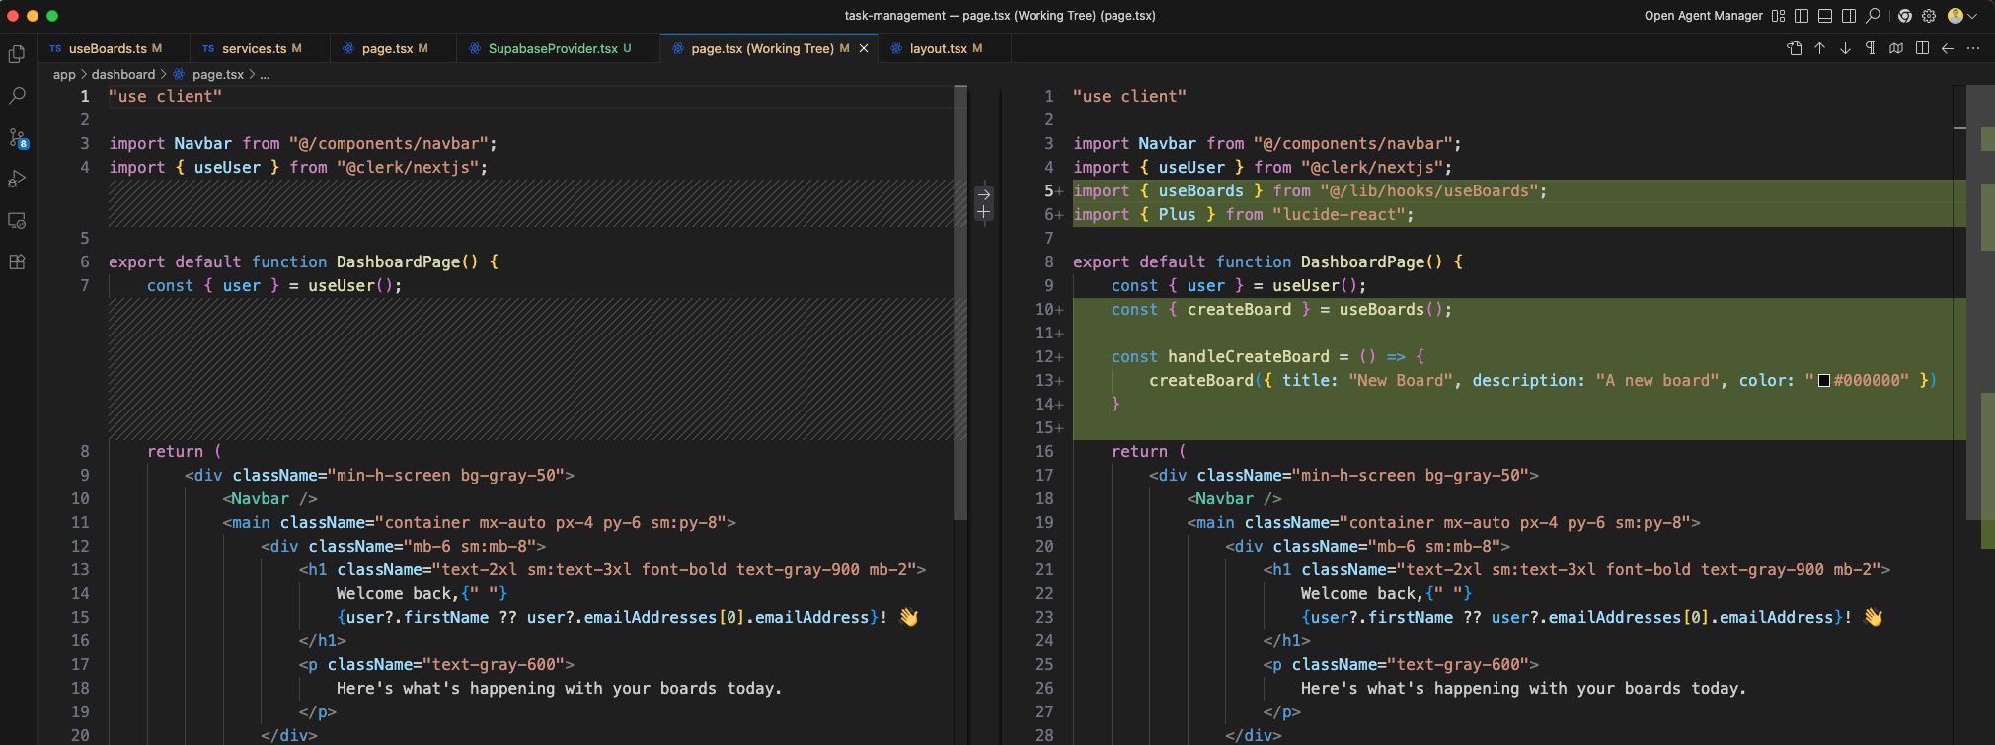1995x745 pixels.
Task: Go to previous change with up arrow
Action: (1820, 48)
